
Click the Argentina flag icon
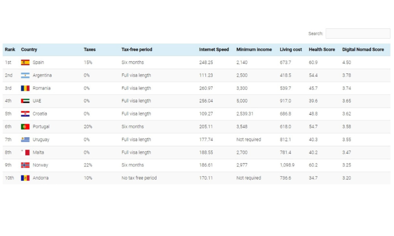tap(25, 75)
